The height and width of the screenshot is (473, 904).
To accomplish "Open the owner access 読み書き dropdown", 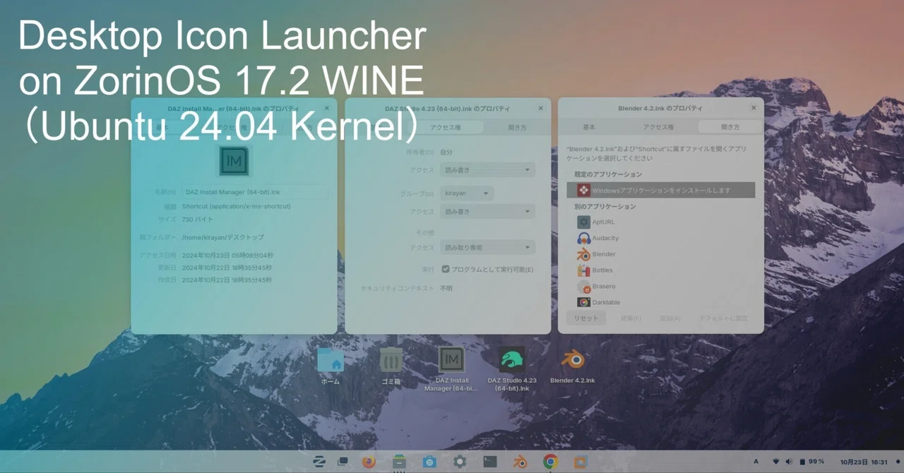I will pos(487,170).
